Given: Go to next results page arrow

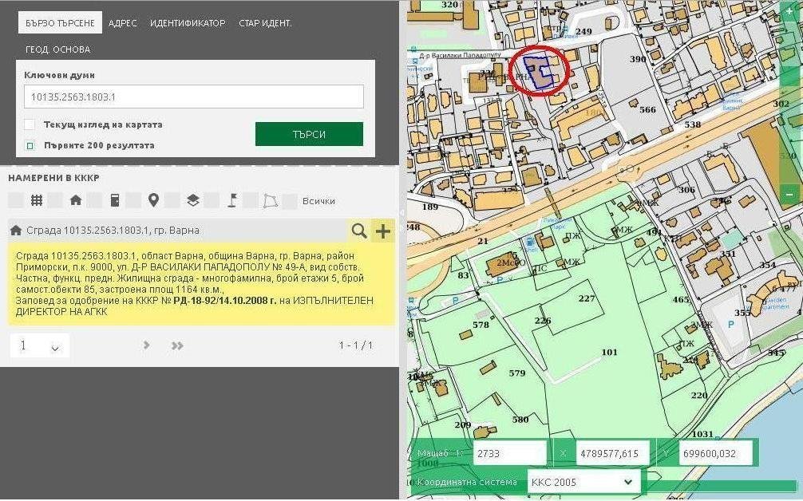Looking at the screenshot, I should pyautogui.click(x=146, y=345).
